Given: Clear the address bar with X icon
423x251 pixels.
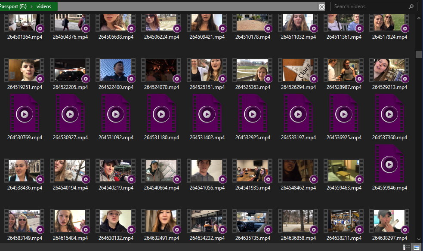Looking at the screenshot, I should pyautogui.click(x=321, y=7).
